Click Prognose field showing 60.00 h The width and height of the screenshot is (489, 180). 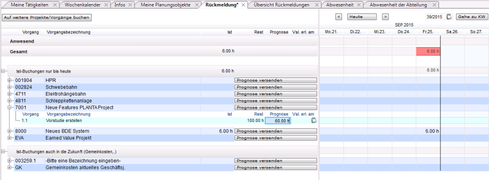point(278,120)
